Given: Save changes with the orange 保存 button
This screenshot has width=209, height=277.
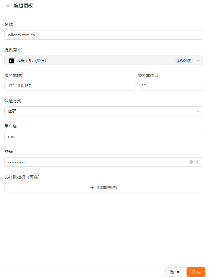Looking at the screenshot, I should (196, 272).
